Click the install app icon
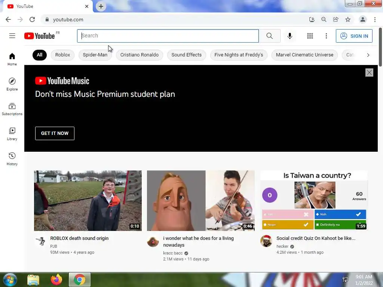The width and height of the screenshot is (383, 287). 312,19
